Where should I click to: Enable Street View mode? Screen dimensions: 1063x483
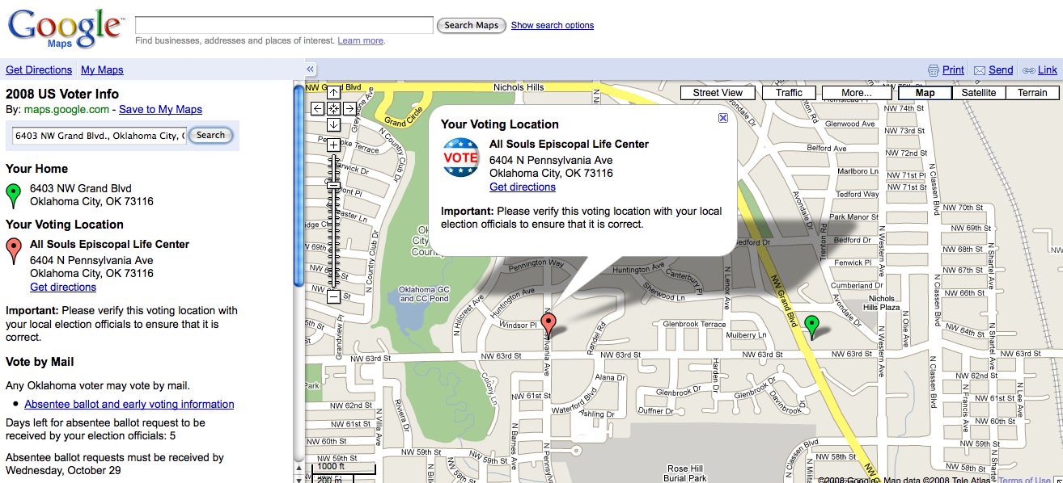click(718, 93)
